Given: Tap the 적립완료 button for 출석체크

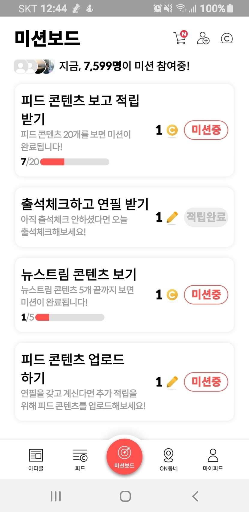Looking at the screenshot, I should (x=206, y=217).
